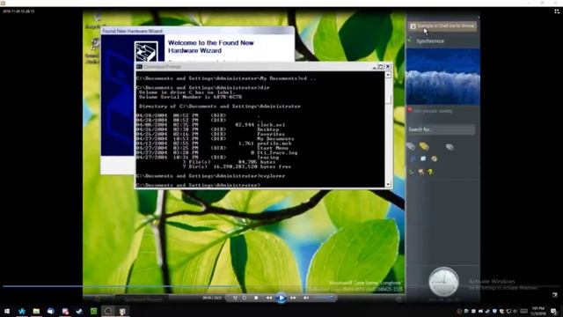
Task: Click the yellow question mark icon in sidebar
Action: click(430, 173)
